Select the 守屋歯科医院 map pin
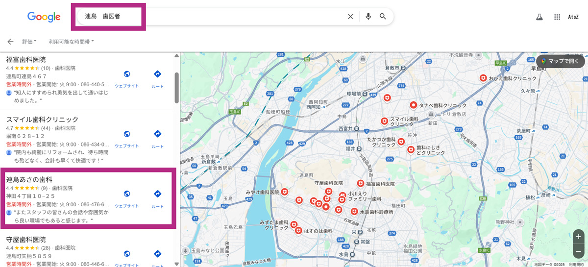Screen dimensions: 588x267 click(x=329, y=191)
